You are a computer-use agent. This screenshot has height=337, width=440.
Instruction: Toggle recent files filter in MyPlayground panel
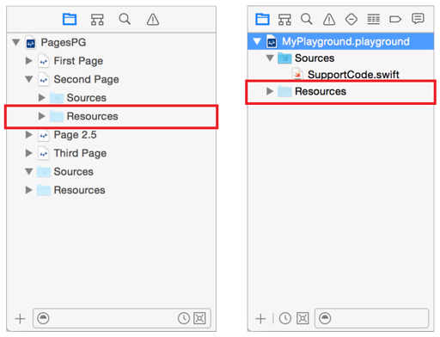(285, 318)
